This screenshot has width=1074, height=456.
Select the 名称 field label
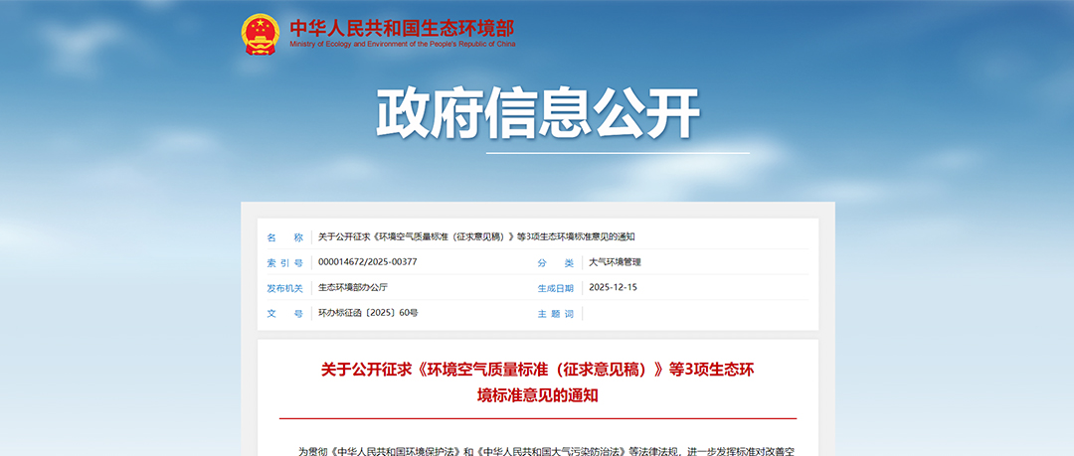(284, 237)
